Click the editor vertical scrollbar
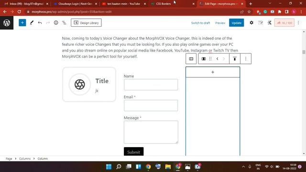Viewport: 306px width, 172px height. tap(304, 52)
